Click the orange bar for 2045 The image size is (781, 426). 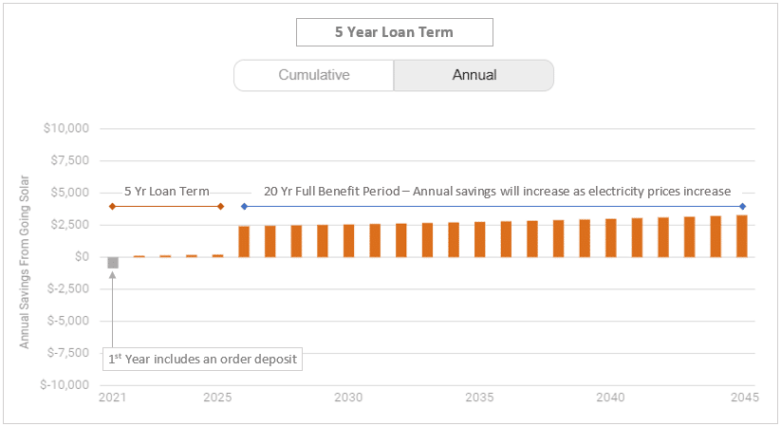[742, 236]
